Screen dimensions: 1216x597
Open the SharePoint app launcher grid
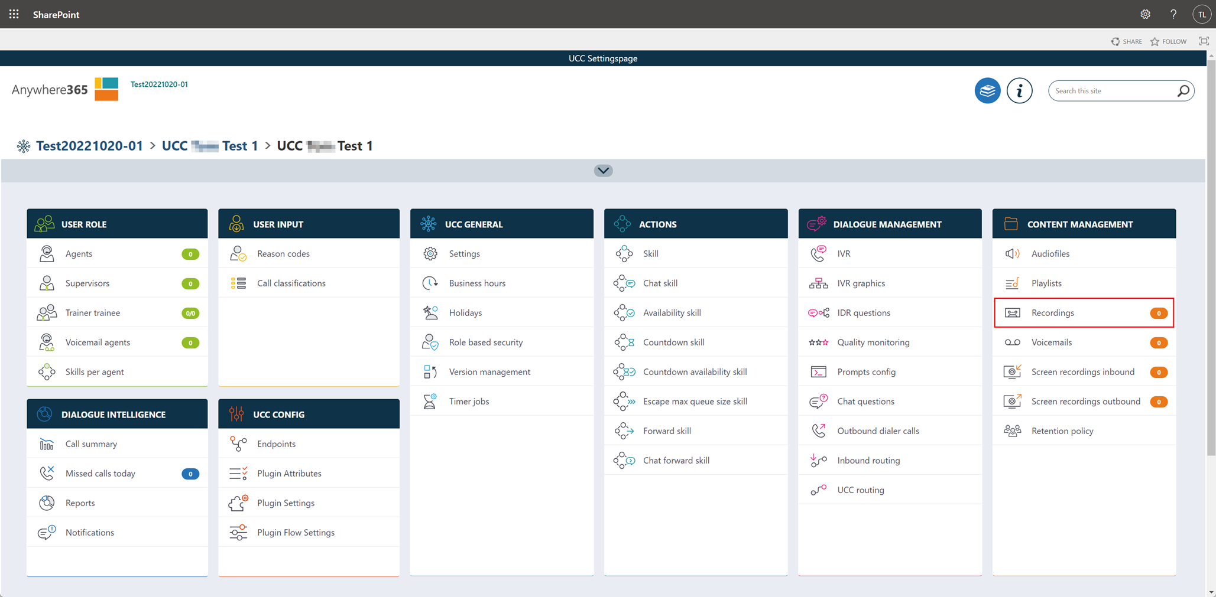coord(14,14)
